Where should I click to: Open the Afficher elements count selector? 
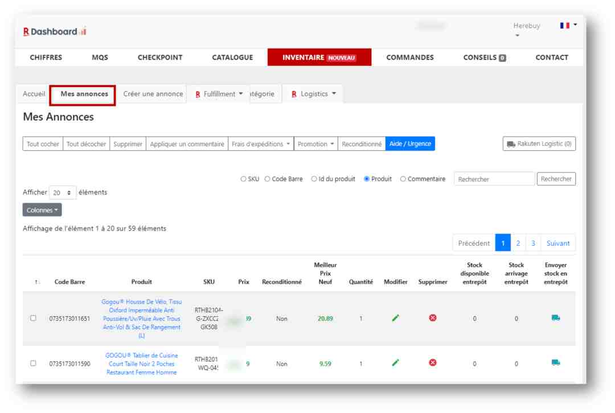(63, 192)
